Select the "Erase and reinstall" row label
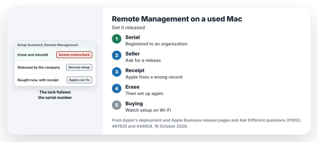This screenshot has height=142, width=318. coord(33,55)
